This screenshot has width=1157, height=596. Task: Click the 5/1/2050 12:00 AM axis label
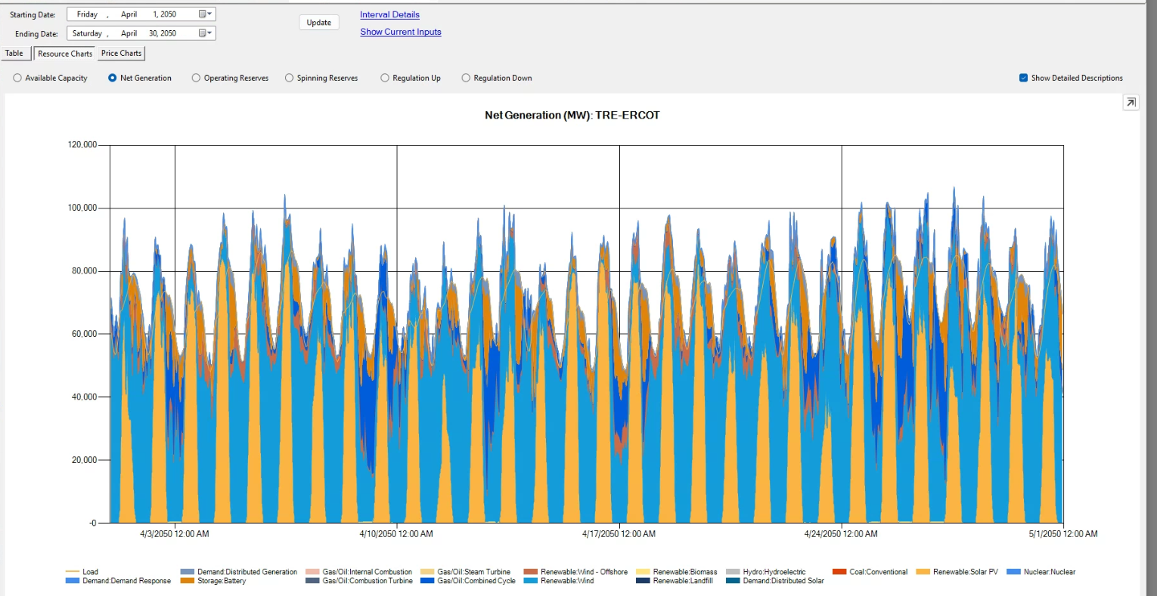1063,533
